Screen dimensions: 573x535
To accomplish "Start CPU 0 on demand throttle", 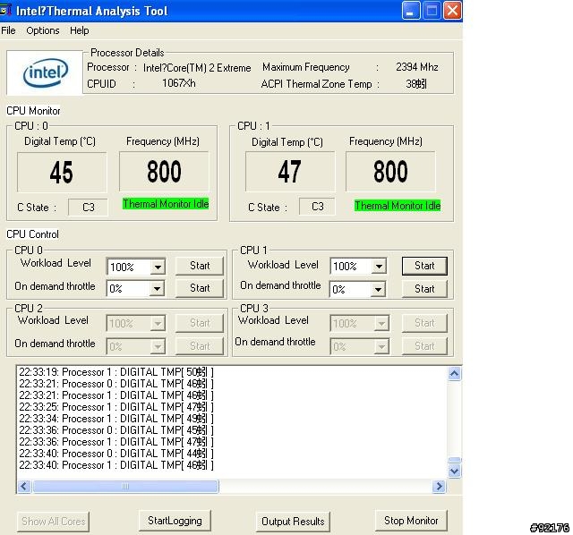I will 200,288.
